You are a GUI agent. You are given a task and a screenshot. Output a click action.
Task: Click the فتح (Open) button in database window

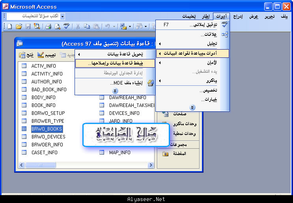(x=26, y=55)
